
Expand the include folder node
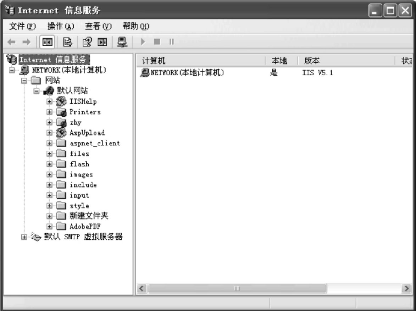click(x=49, y=185)
